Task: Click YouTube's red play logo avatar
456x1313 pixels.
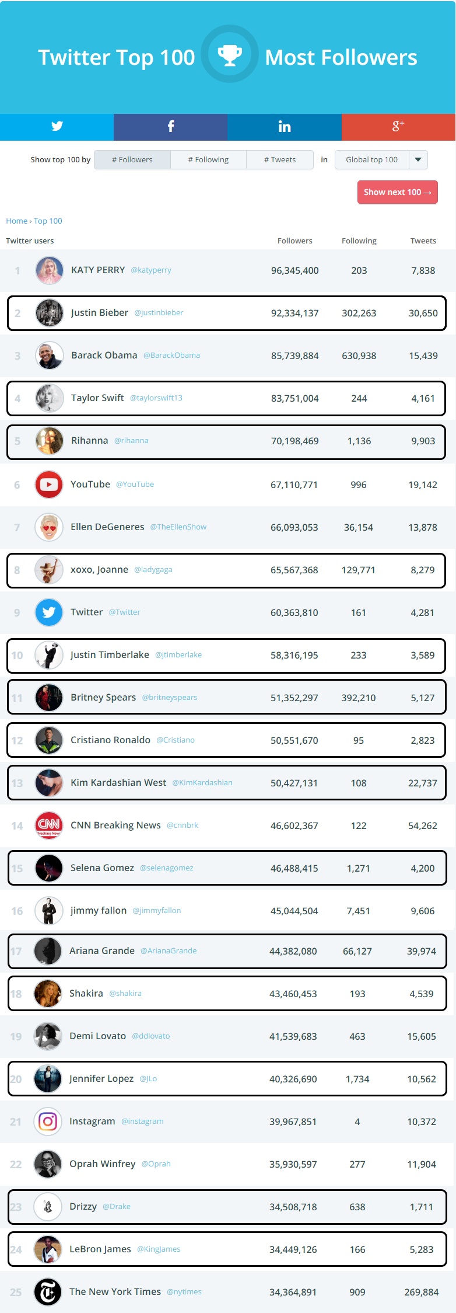Action: pos(49,485)
